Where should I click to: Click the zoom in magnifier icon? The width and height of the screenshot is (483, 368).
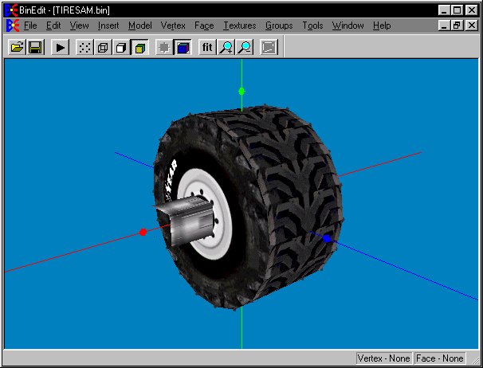point(226,48)
